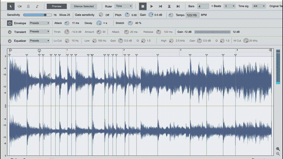Click the Silence Selected button

[x=84, y=6]
